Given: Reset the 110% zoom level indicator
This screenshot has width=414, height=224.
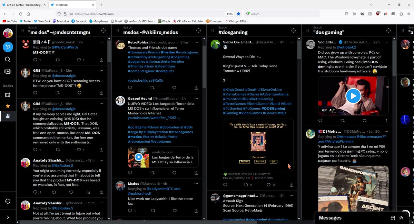Looking at the screenshot, I should pyautogui.click(x=230, y=14).
